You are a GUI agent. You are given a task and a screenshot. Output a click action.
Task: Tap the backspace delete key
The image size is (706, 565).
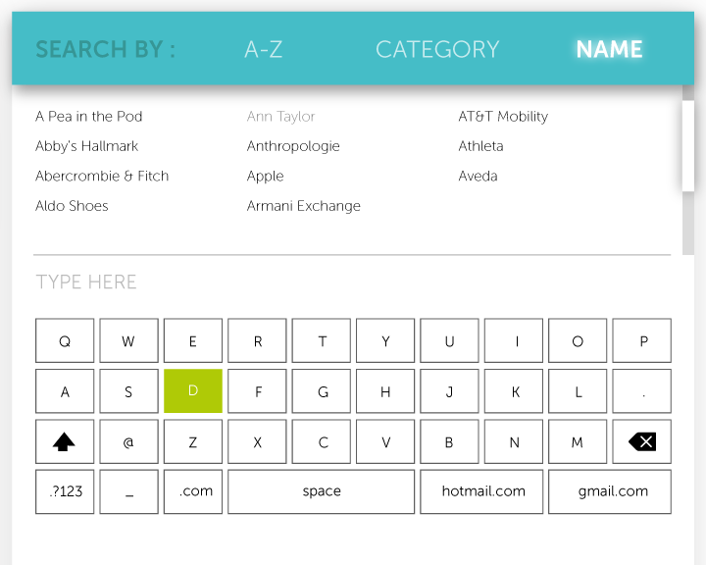641,441
